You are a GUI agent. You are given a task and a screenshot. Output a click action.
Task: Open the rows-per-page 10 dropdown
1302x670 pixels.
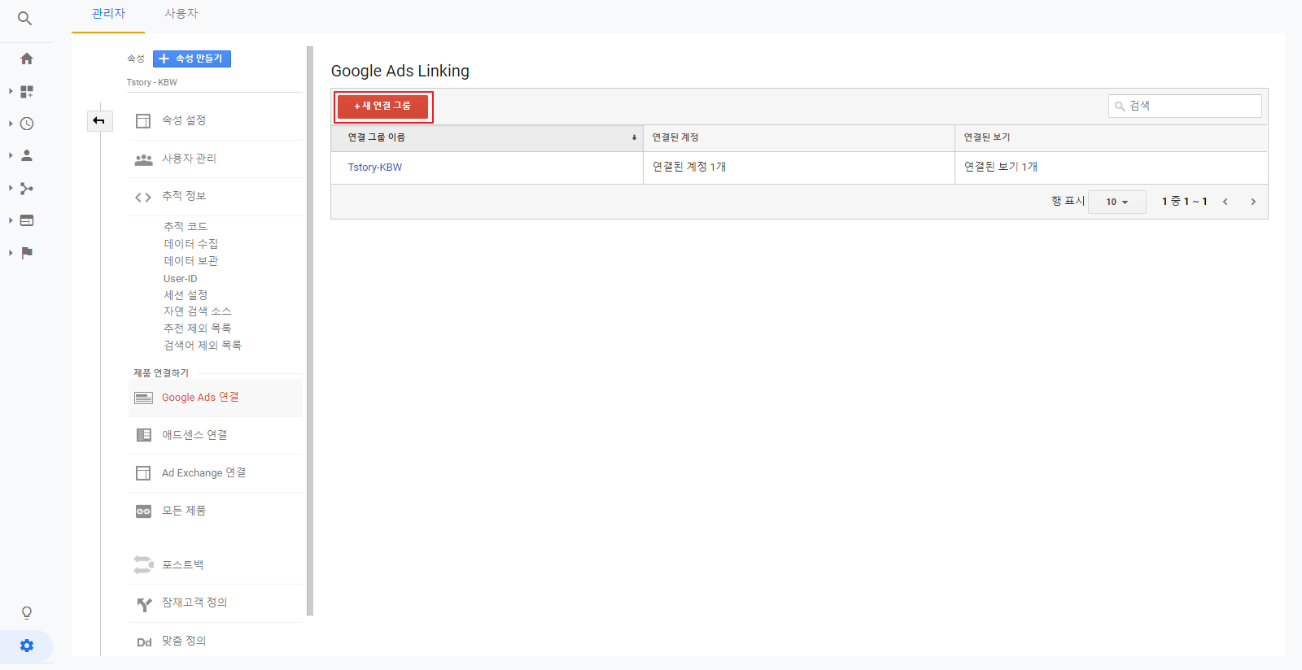coord(1117,202)
